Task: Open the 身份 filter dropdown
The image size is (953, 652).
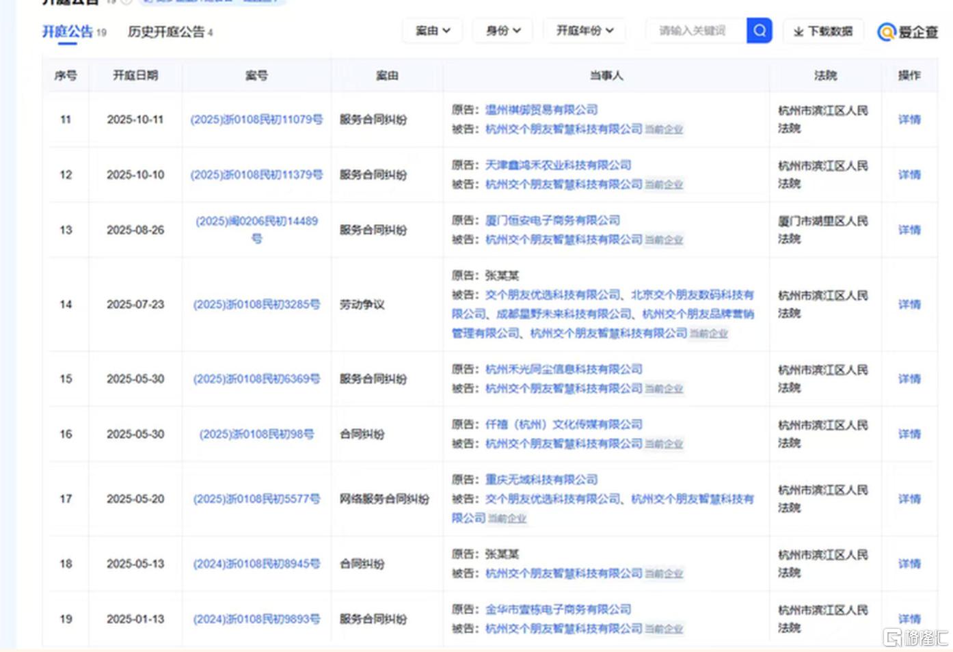Action: coord(503,31)
